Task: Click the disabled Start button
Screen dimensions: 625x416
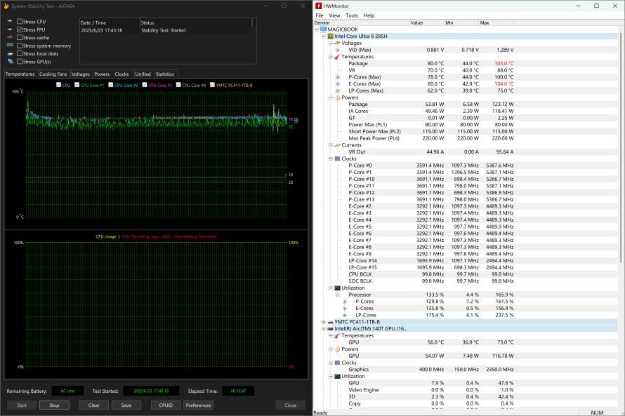Action: click(x=22, y=405)
